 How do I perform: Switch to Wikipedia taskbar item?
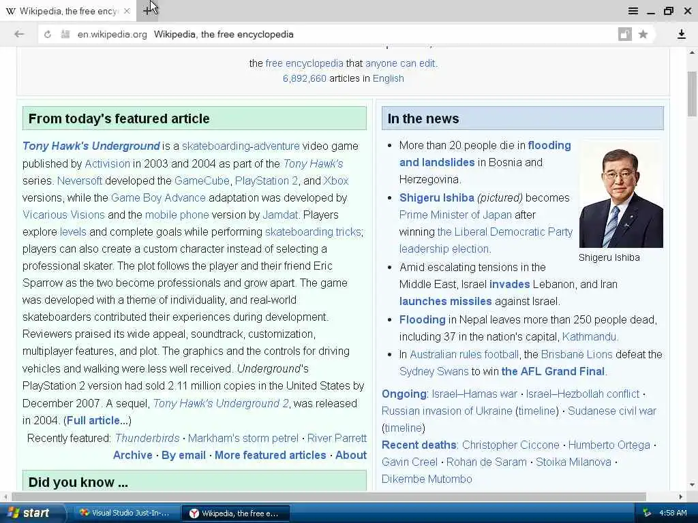coord(235,513)
